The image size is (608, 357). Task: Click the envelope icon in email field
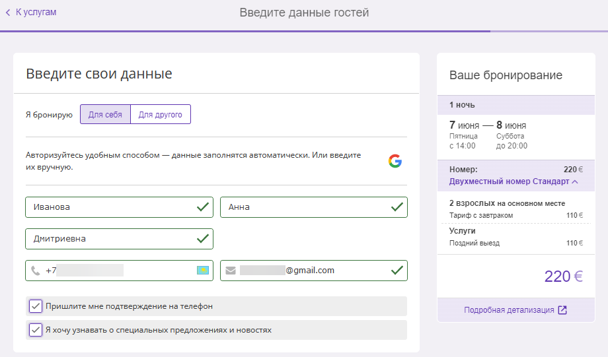(231, 271)
